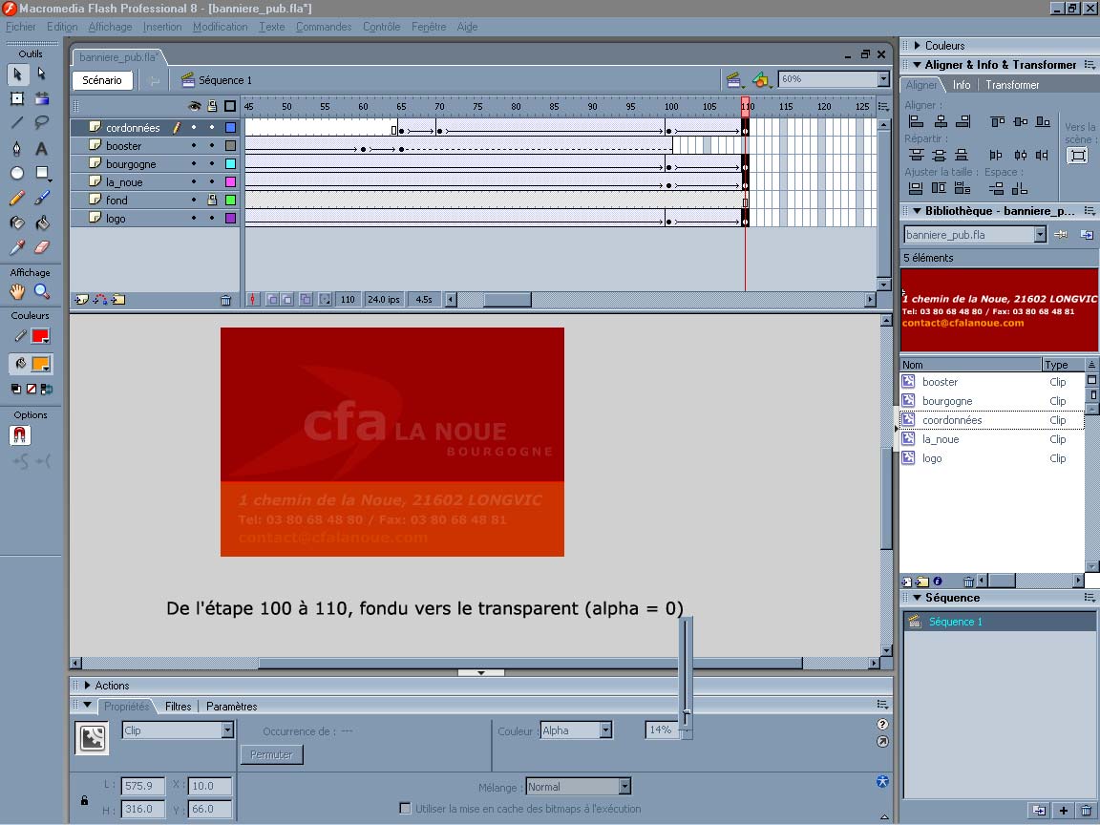Unlock the fond layer padlock

click(x=212, y=200)
